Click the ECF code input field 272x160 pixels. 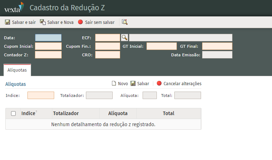pos(108,37)
